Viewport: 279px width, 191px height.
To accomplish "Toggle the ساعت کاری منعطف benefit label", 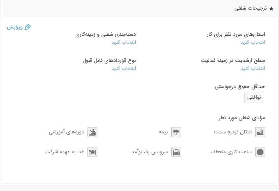I will (231, 152).
